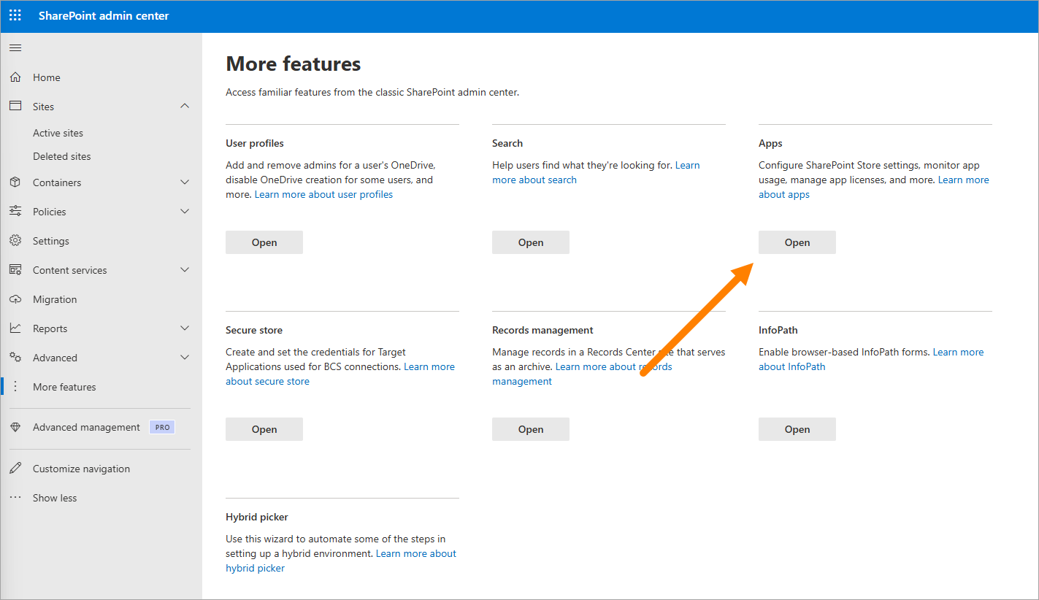This screenshot has height=600, width=1039.
Task: Click the Advanced label in sidebar
Action: click(x=55, y=358)
